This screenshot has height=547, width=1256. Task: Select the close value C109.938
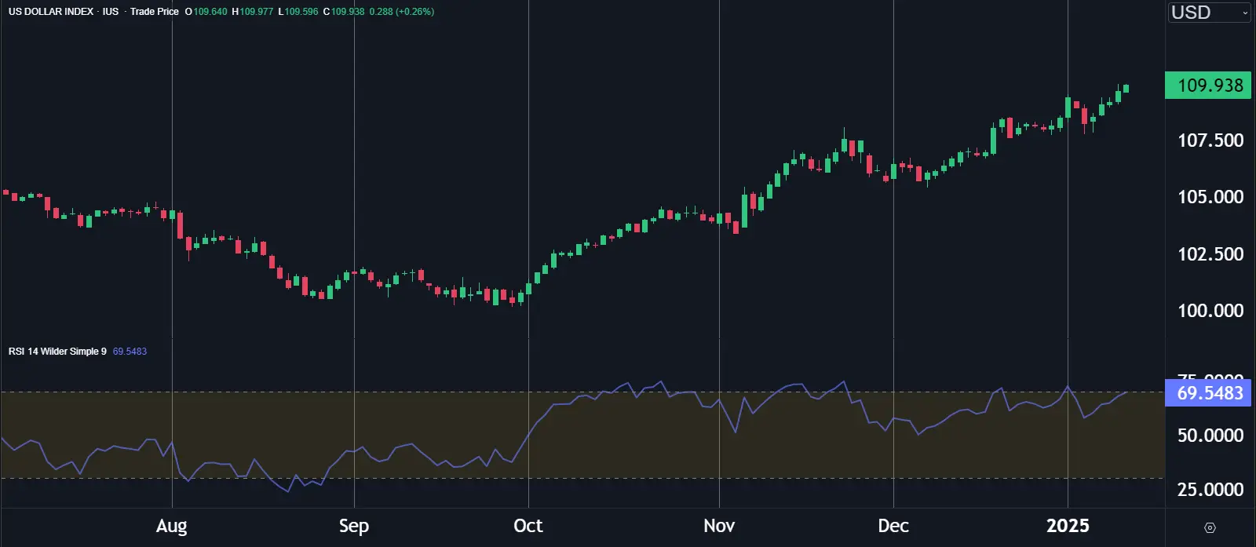[344, 12]
